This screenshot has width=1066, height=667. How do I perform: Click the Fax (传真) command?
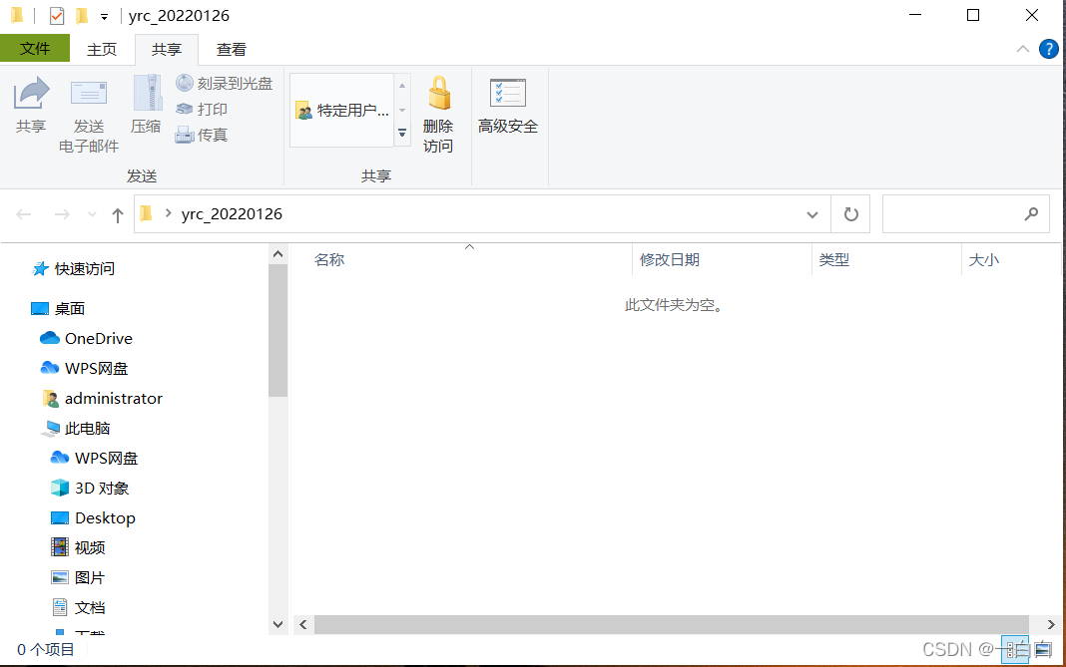tap(202, 136)
